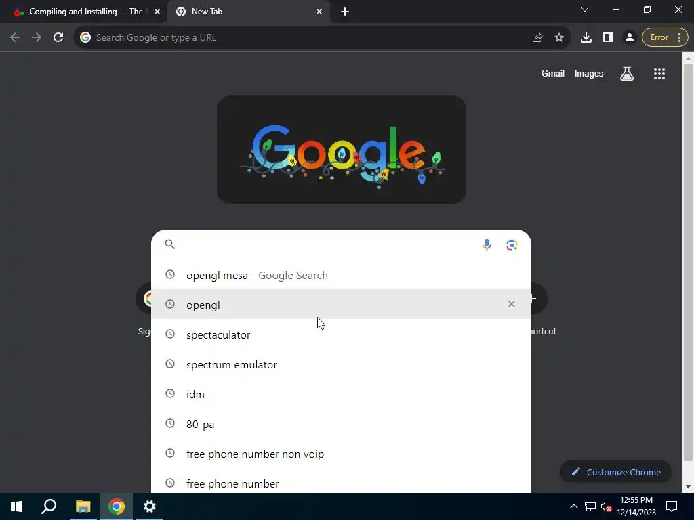Open Search Labs flask icon
Viewport: 694px width, 520px height.
coord(627,74)
